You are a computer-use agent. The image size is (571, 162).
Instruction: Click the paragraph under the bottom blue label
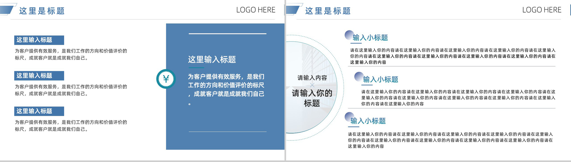(71, 126)
